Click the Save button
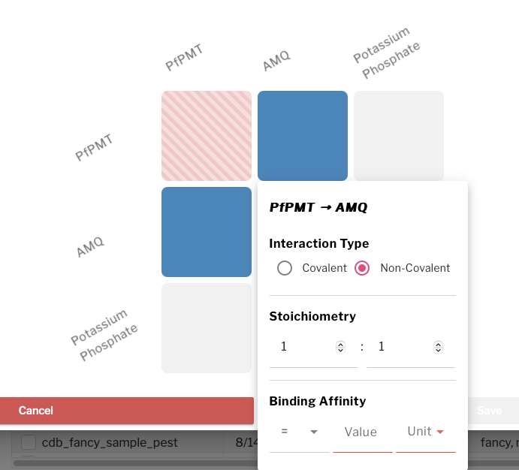Viewport: 519px width, 470px height. click(490, 411)
